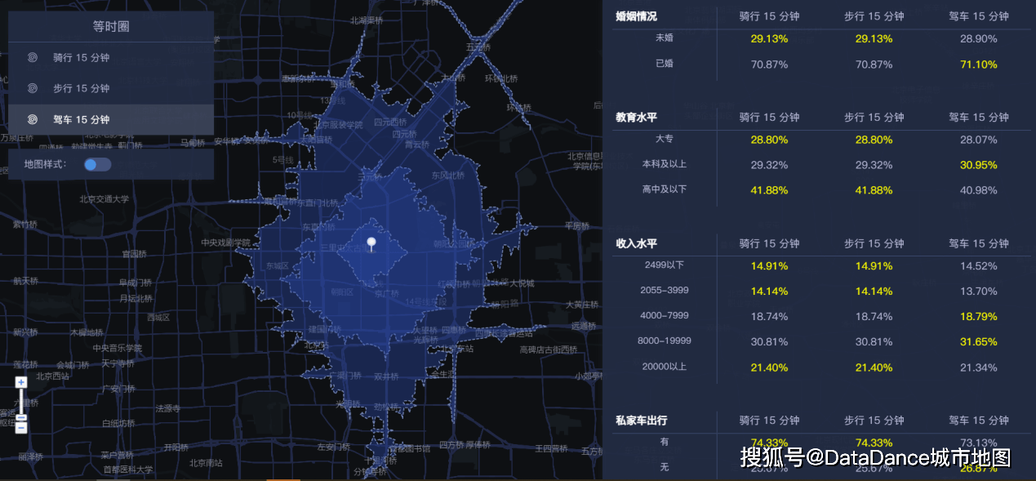1036x481 pixels.
Task: Toggle the 地图样式 switch
Action: coord(97,165)
